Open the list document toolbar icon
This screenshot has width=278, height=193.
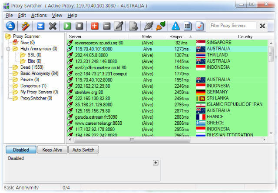click(188, 26)
